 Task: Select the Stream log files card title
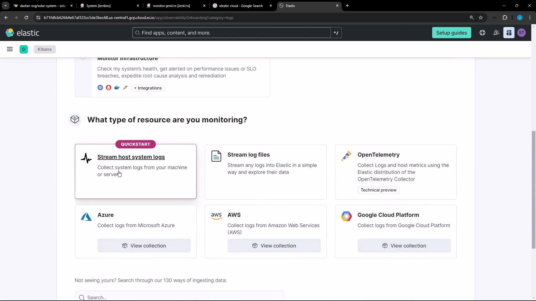[248, 155]
